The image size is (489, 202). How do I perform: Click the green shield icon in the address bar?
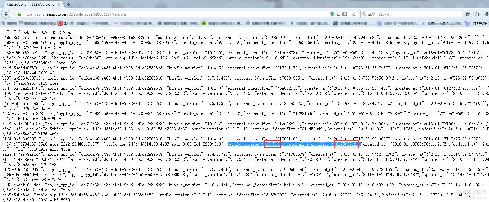pyautogui.click(x=332, y=14)
